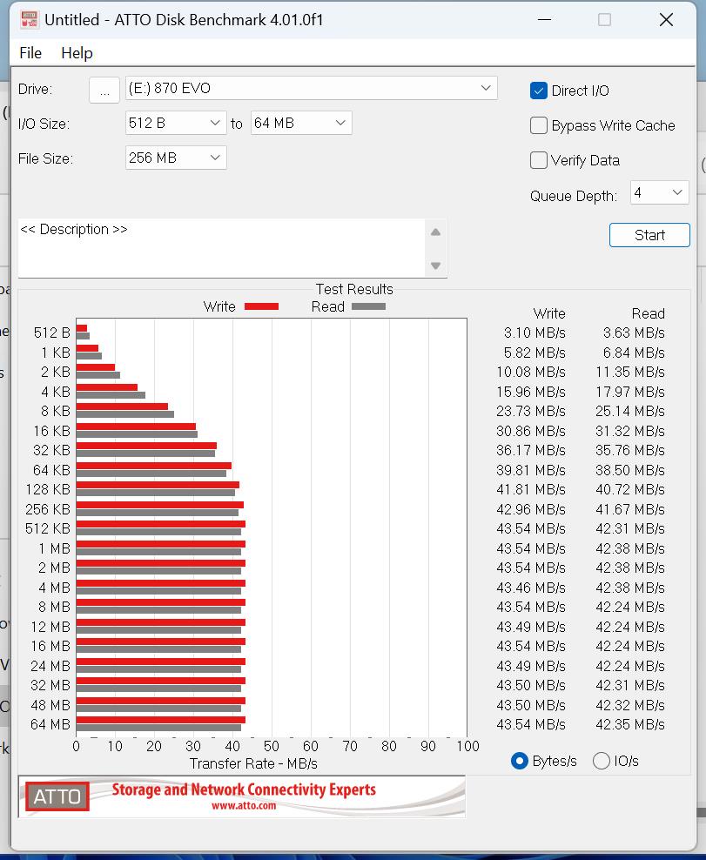Open the Queue Depth dropdown
The image size is (706, 860).
(x=659, y=192)
